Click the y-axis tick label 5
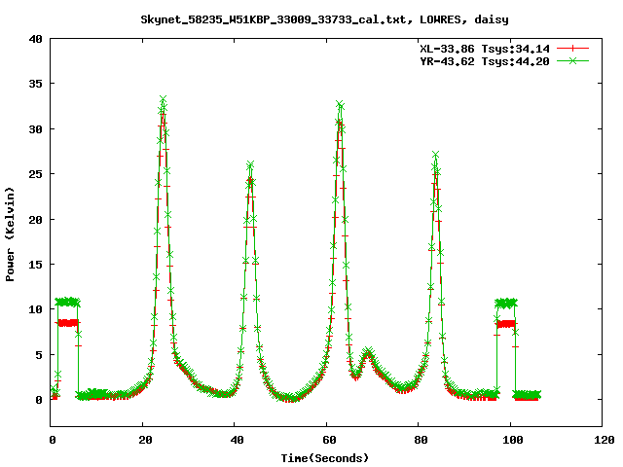 pyautogui.click(x=39, y=355)
